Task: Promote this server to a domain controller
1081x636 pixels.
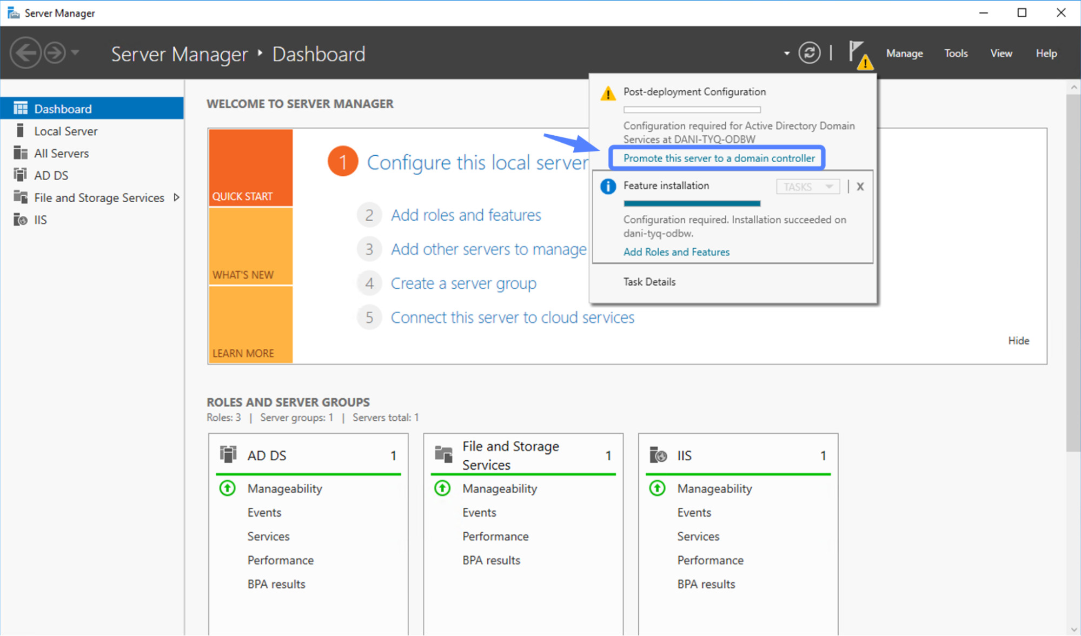Action: click(x=719, y=158)
